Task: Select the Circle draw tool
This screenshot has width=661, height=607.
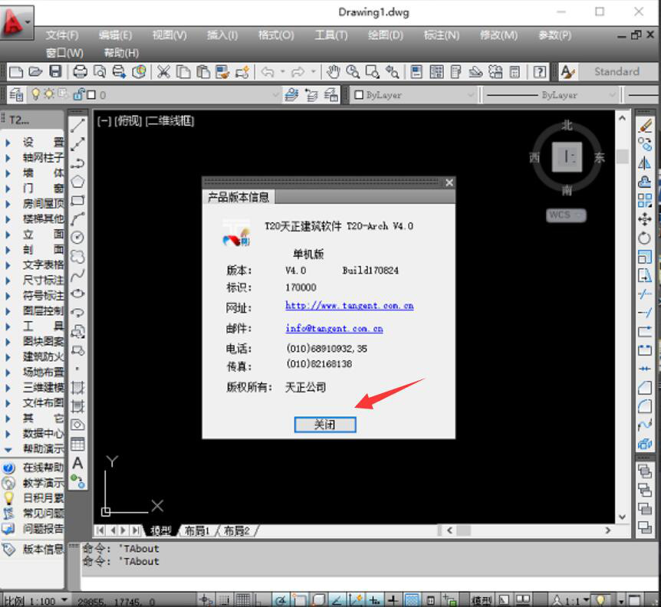Action: 77,238
